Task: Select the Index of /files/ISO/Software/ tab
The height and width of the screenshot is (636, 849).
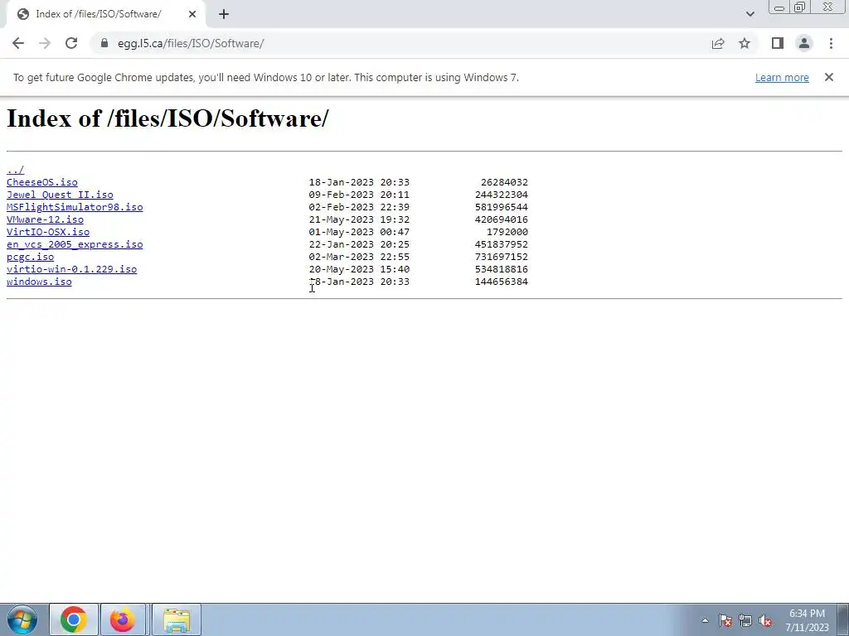Action: (105, 14)
